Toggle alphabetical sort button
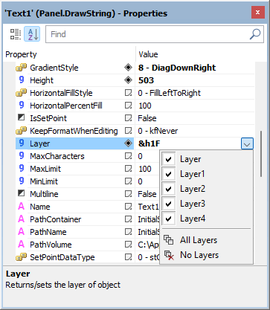The height and width of the screenshot is (310, 270). point(32,34)
